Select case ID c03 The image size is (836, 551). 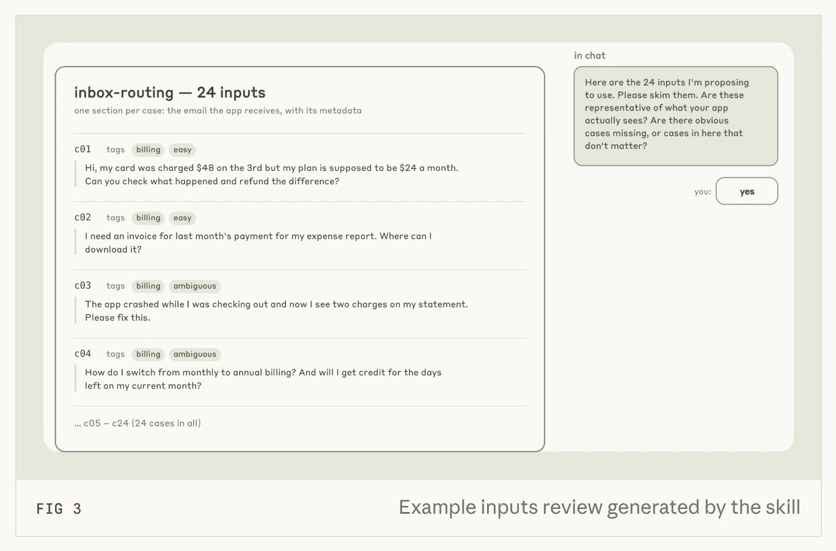[82, 286]
